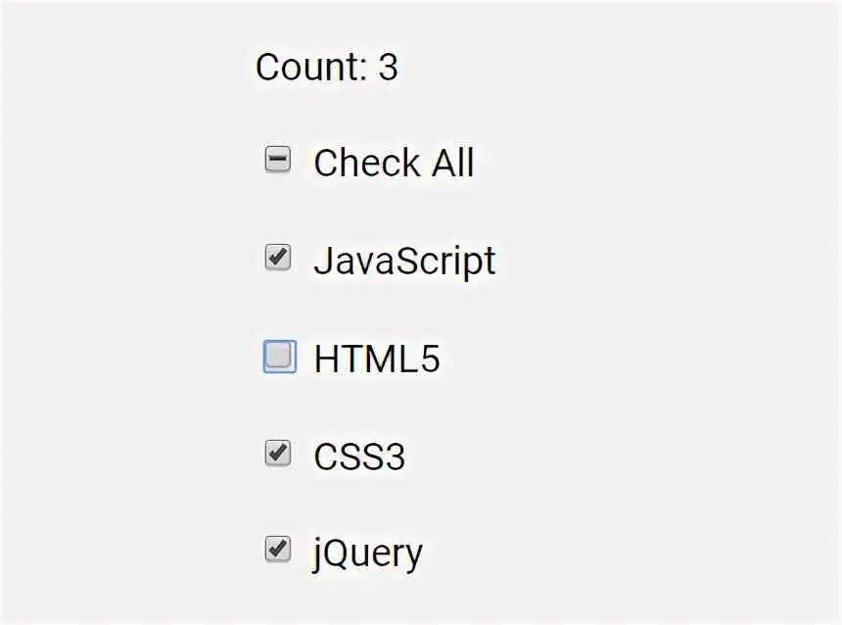This screenshot has width=842, height=625.
Task: Click the dash icon beside Check All
Action: (x=278, y=160)
